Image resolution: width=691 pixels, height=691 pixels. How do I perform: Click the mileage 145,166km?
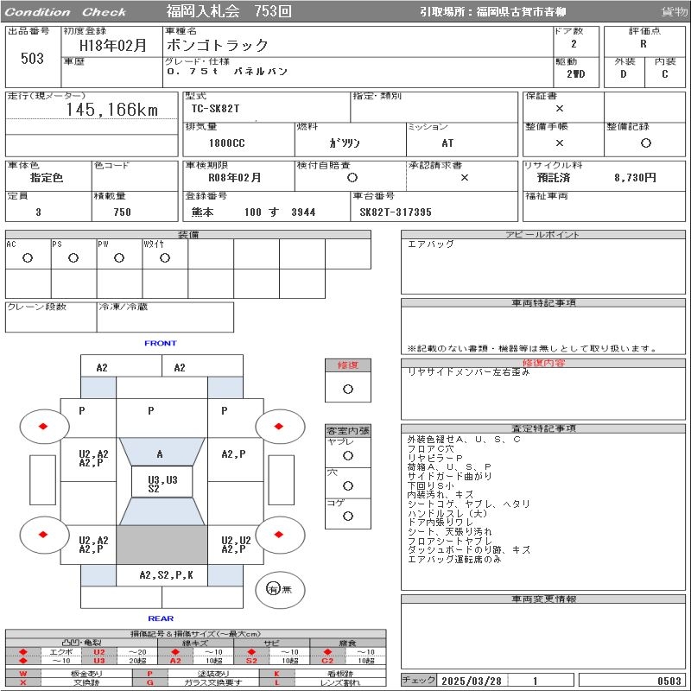click(112, 110)
